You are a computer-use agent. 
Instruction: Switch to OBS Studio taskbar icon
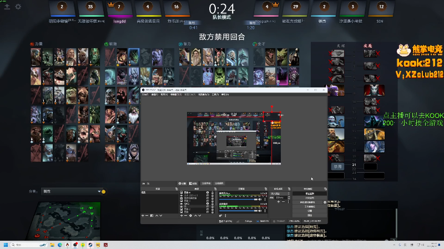tap(75, 245)
